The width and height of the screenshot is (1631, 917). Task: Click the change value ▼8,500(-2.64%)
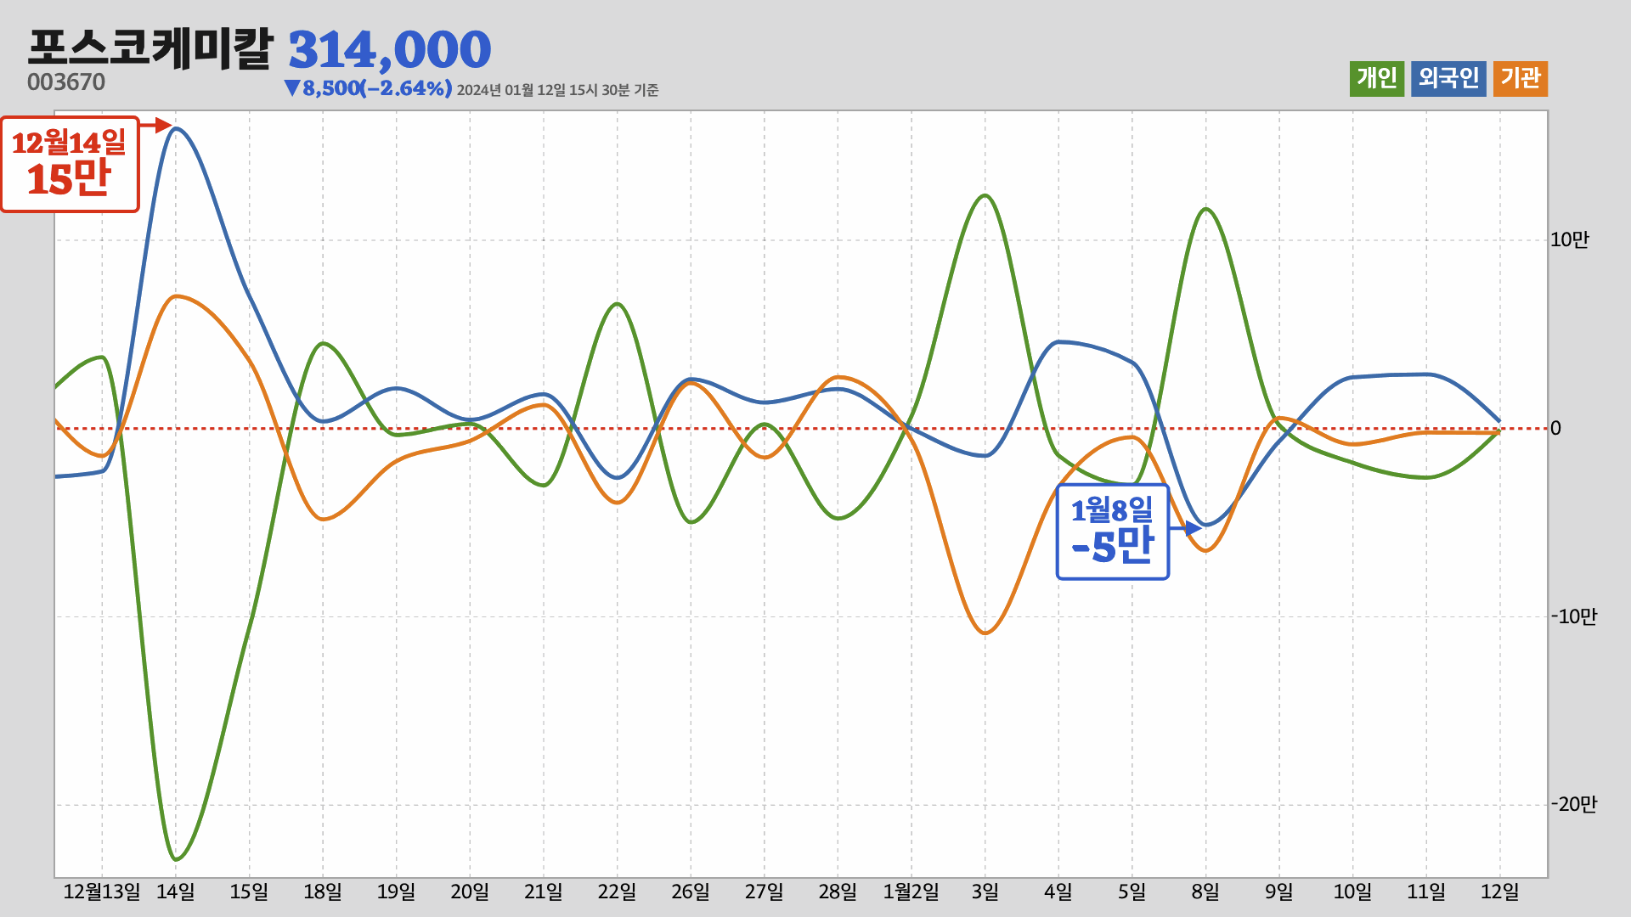369,88
